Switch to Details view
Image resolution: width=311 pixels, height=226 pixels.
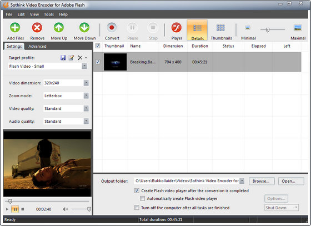tap(197, 30)
